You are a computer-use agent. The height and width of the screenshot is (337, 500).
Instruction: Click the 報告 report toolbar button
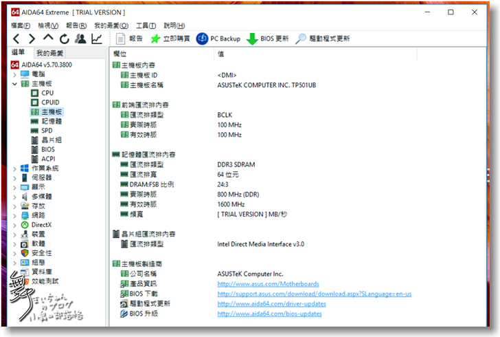click(129, 39)
